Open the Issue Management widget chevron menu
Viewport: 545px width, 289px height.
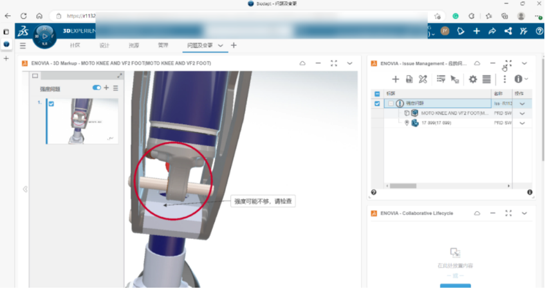click(x=524, y=63)
